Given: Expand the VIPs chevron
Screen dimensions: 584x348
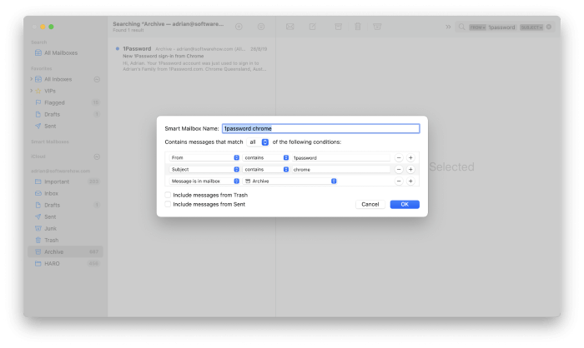Looking at the screenshot, I should click(x=32, y=91).
